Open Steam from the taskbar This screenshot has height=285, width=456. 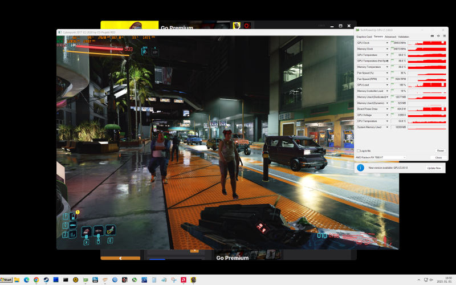(x=46, y=280)
